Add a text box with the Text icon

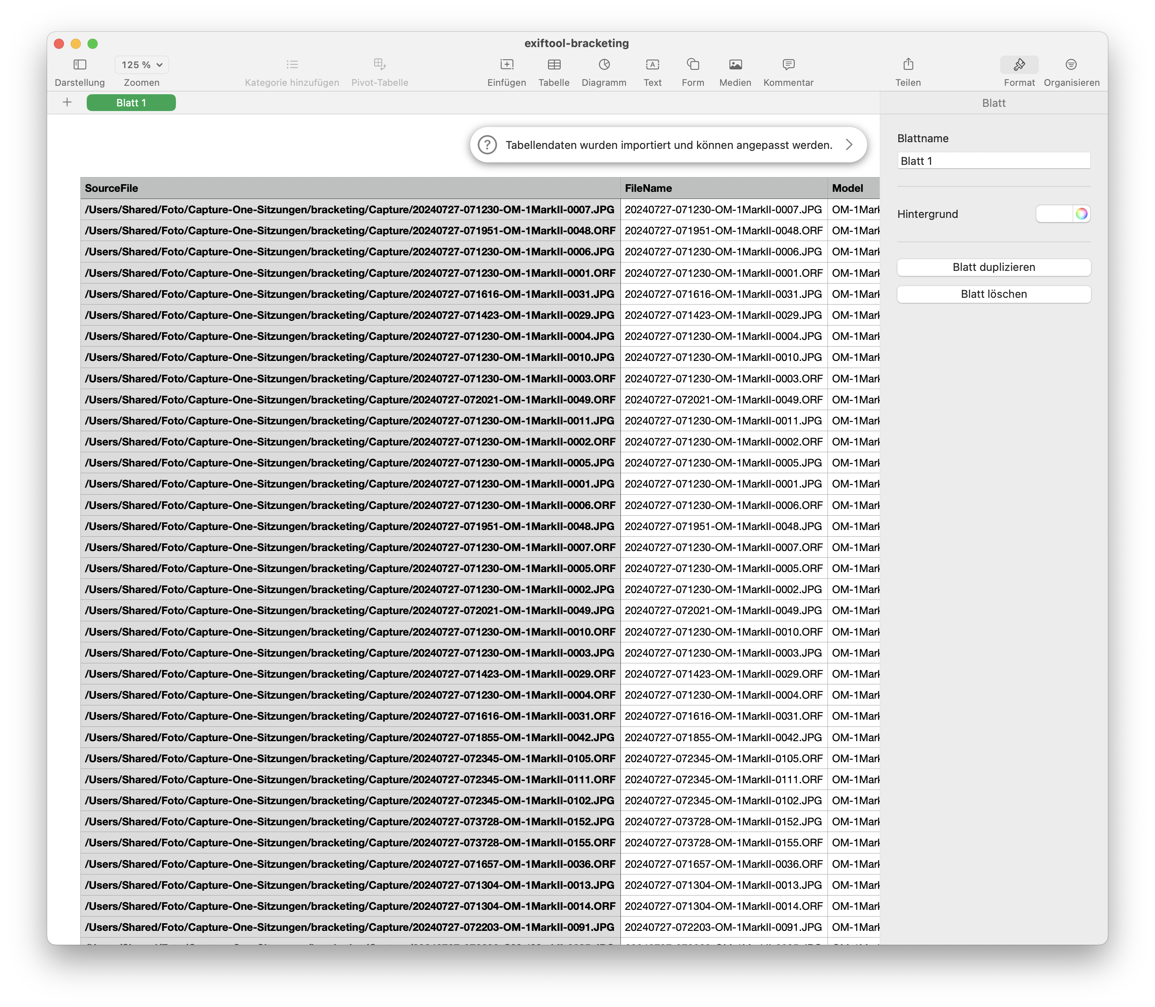652,65
